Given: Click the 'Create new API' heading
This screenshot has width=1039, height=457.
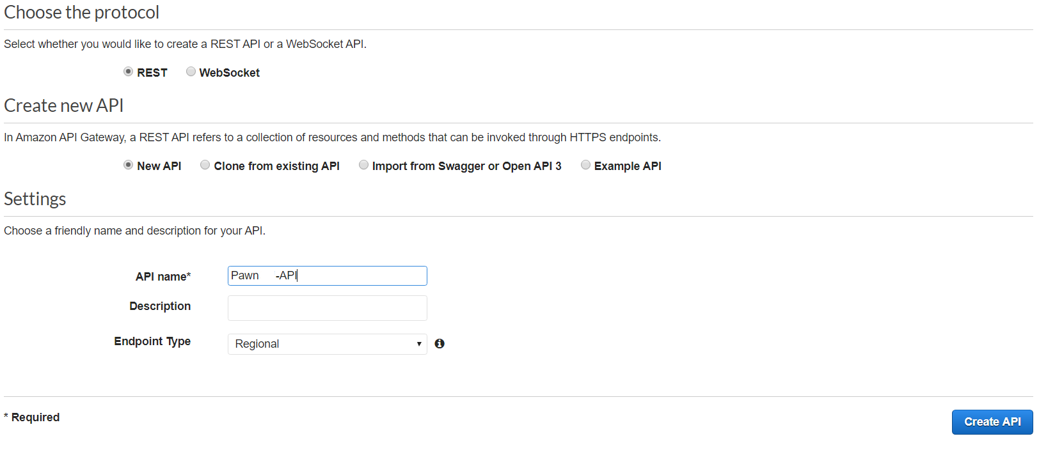Looking at the screenshot, I should pos(64,105).
